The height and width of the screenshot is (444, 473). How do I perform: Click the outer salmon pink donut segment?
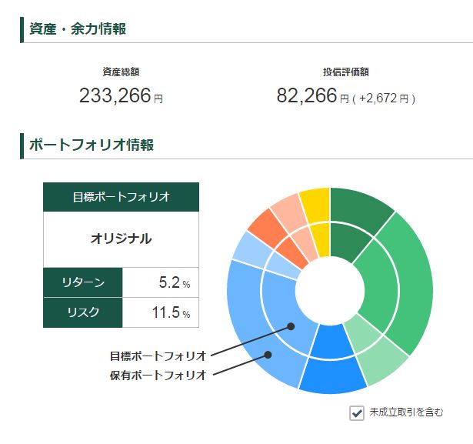pos(290,212)
